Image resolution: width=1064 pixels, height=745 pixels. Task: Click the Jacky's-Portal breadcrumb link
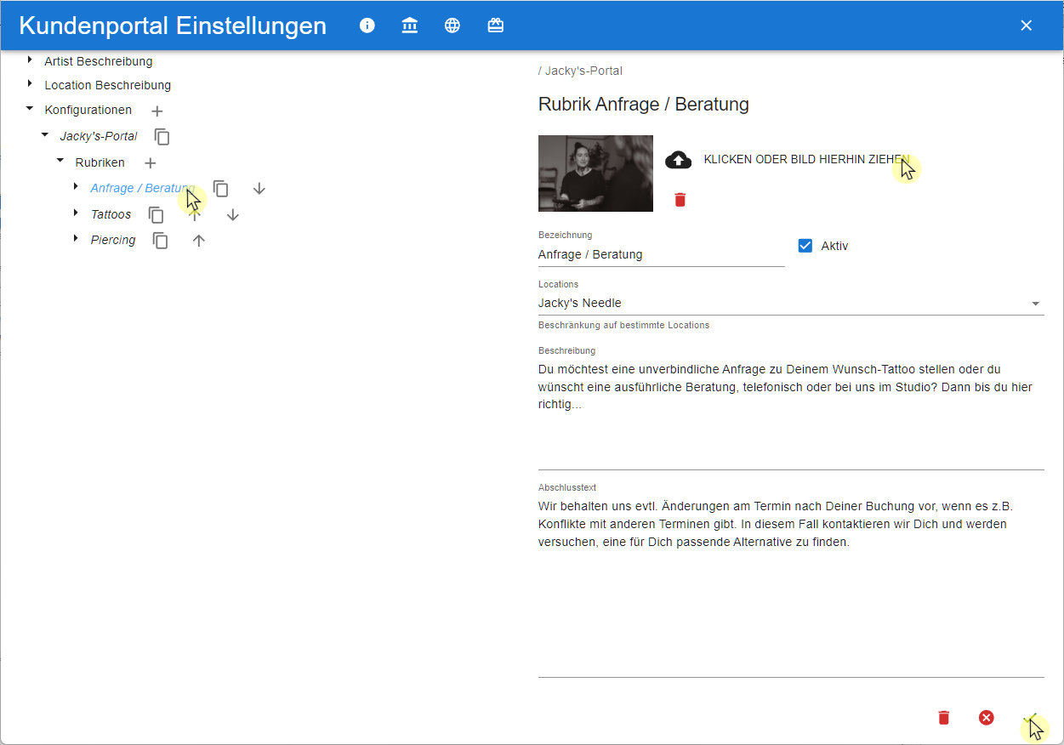(x=583, y=71)
